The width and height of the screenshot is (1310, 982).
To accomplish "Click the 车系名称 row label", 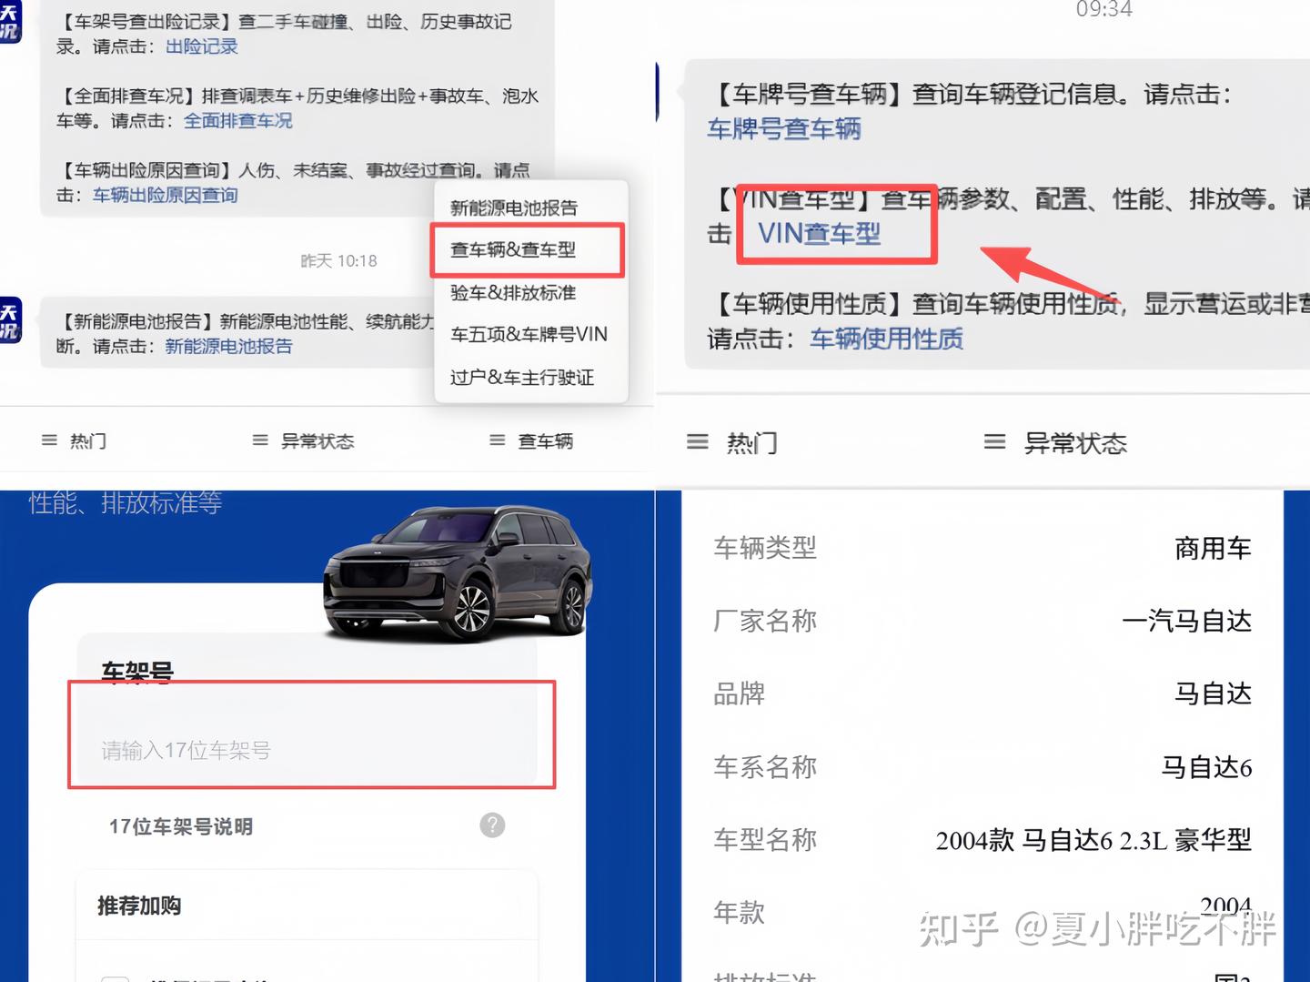I will click(765, 766).
